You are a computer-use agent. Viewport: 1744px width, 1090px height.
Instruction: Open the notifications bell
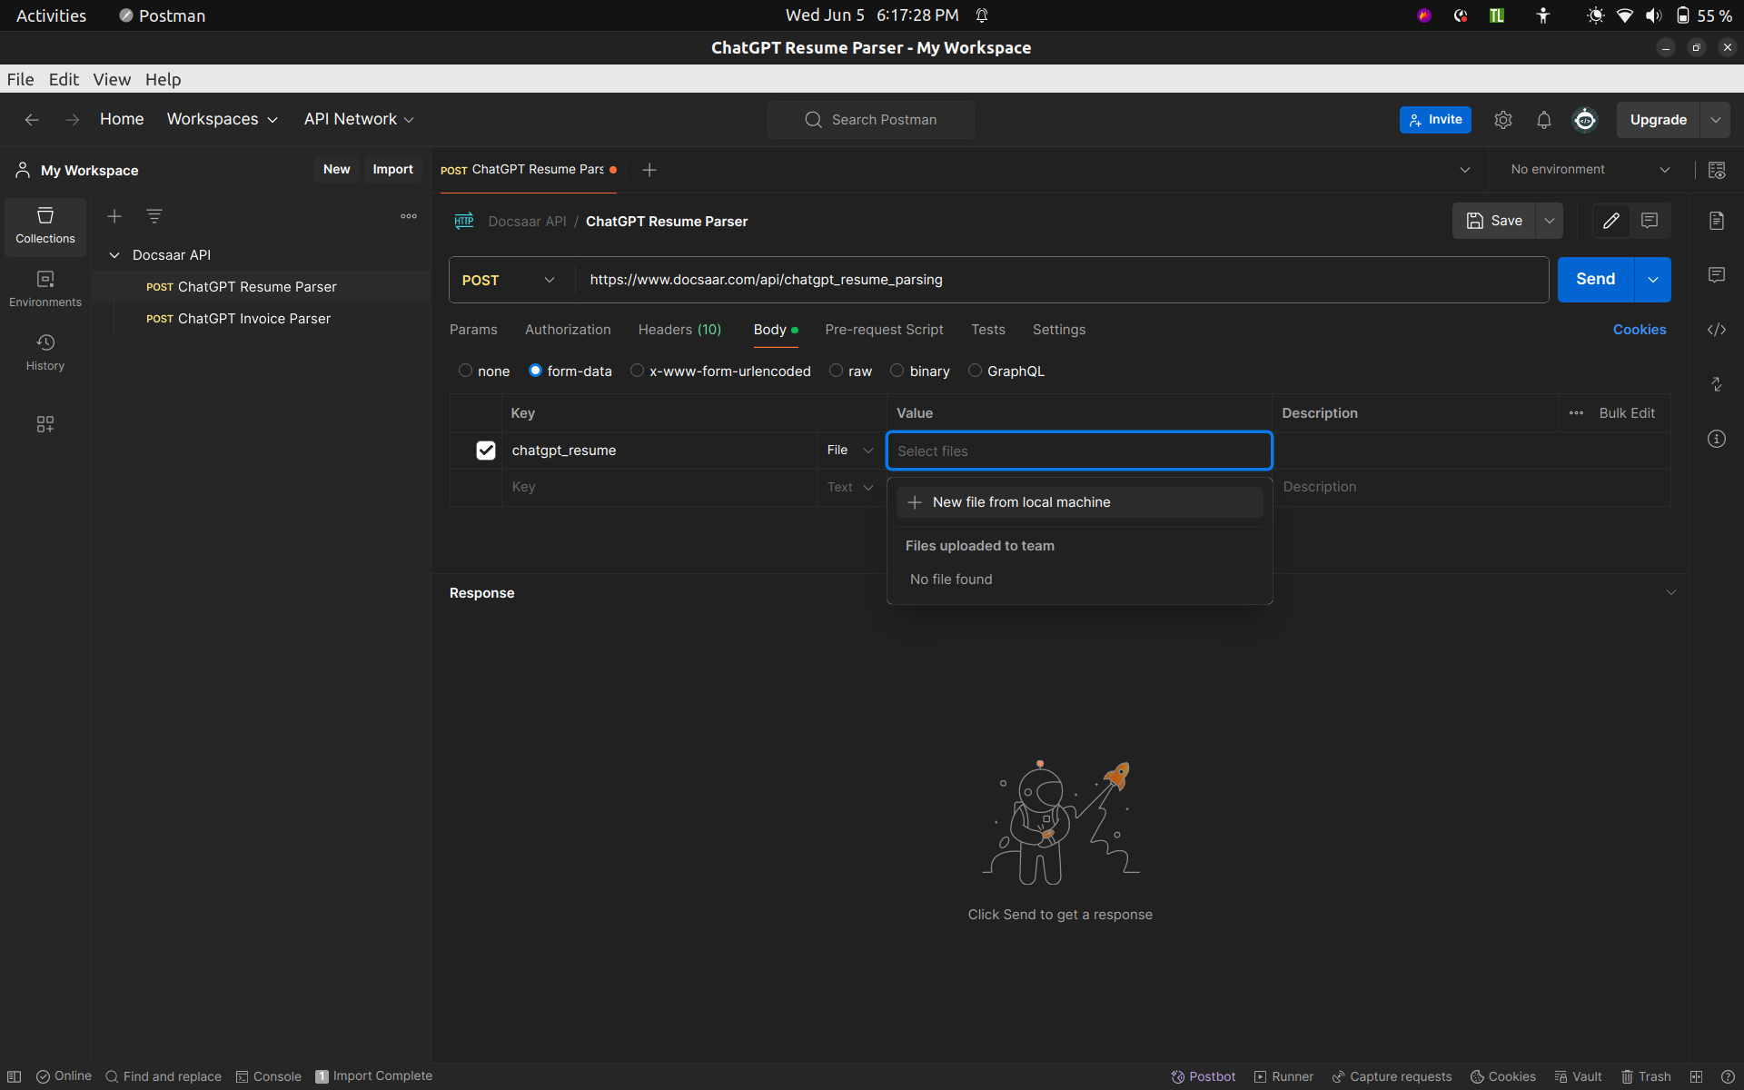(1544, 120)
